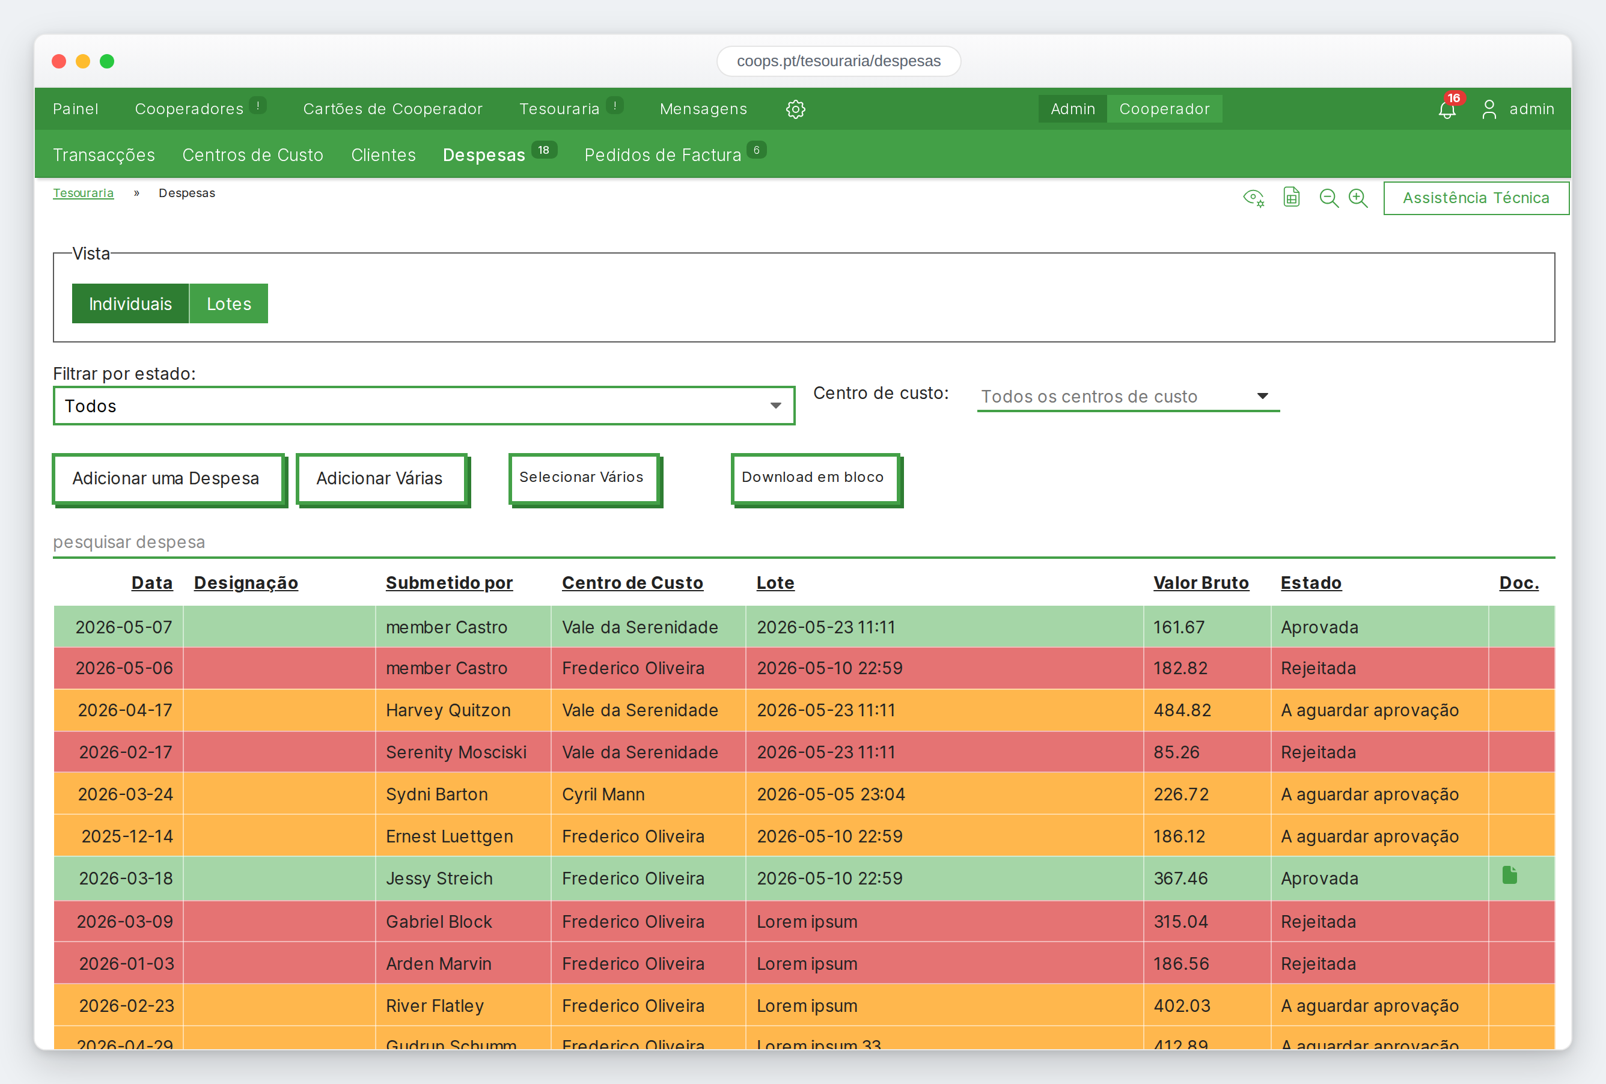Switch to Admin mode toggle

(1072, 109)
